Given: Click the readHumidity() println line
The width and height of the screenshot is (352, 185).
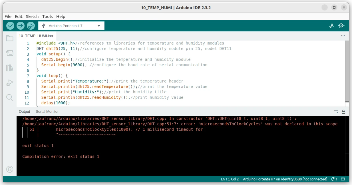Looking at the screenshot, I should (112, 98).
